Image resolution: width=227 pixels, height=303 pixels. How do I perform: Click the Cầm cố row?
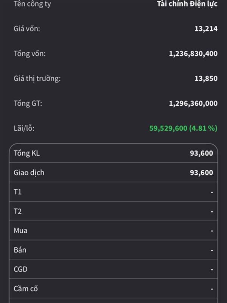pyautogui.click(x=113, y=289)
